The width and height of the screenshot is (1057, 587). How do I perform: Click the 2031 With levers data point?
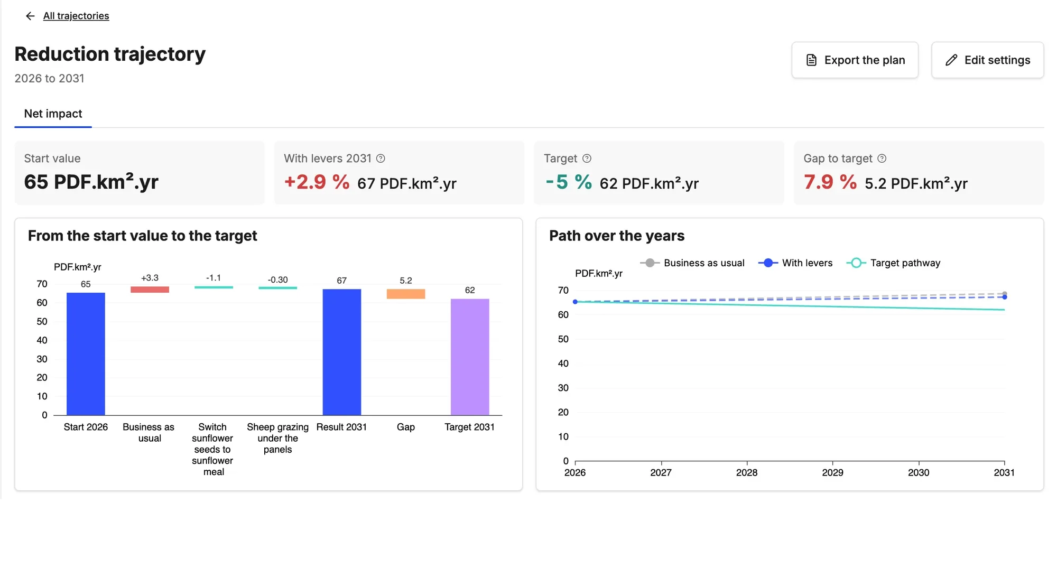pyautogui.click(x=1005, y=297)
